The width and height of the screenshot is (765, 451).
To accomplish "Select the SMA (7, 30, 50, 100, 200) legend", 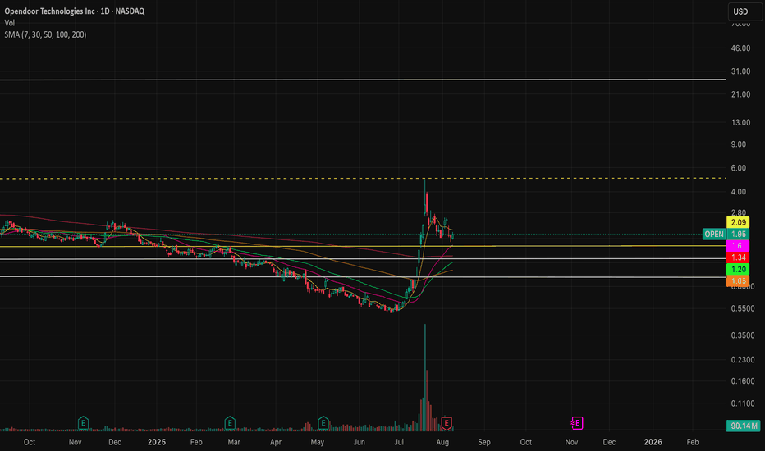I will [45, 34].
